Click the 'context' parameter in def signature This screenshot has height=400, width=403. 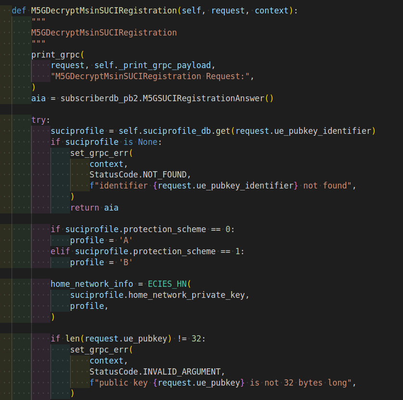point(272,11)
